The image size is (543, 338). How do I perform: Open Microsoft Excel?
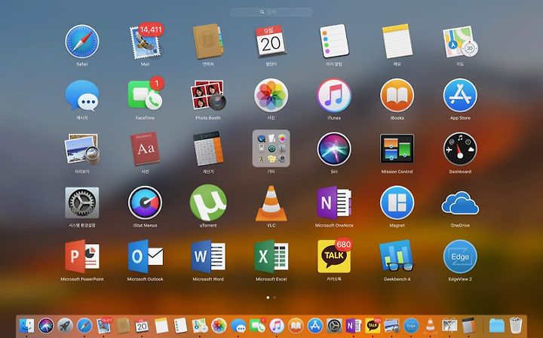(x=271, y=257)
